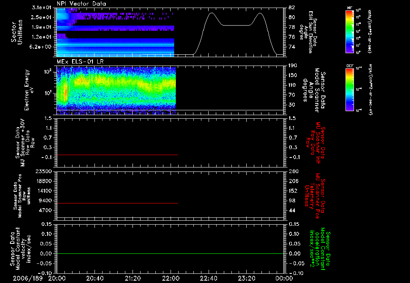This screenshot has width=410, height=283.
Task: Click the 'Electron Energy eV' axis label
Action: pyautogui.click(x=29, y=90)
